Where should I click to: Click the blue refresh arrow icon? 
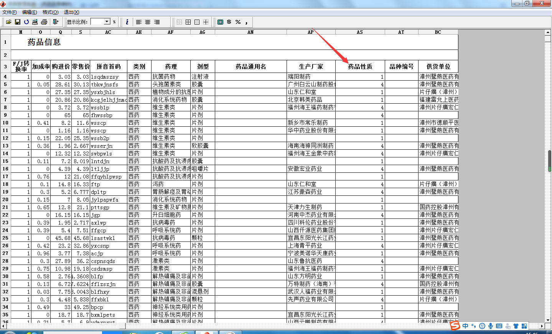click(26, 22)
